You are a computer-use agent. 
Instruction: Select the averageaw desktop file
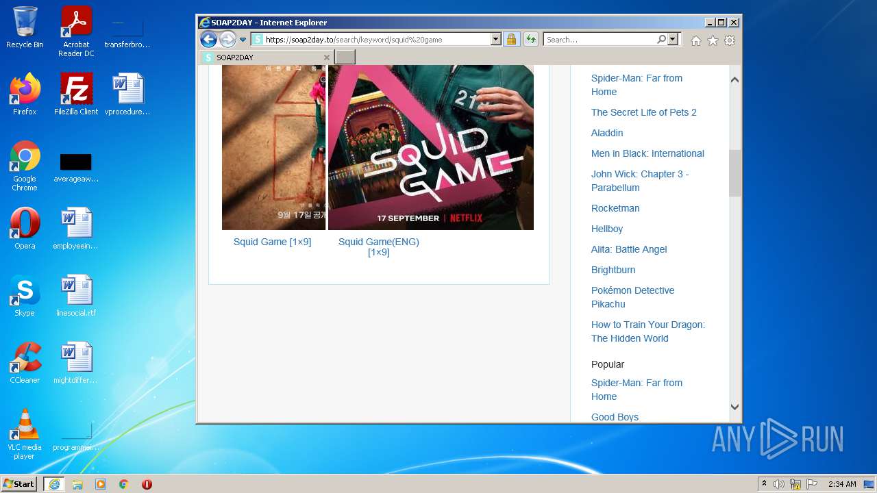pyautogui.click(x=76, y=168)
